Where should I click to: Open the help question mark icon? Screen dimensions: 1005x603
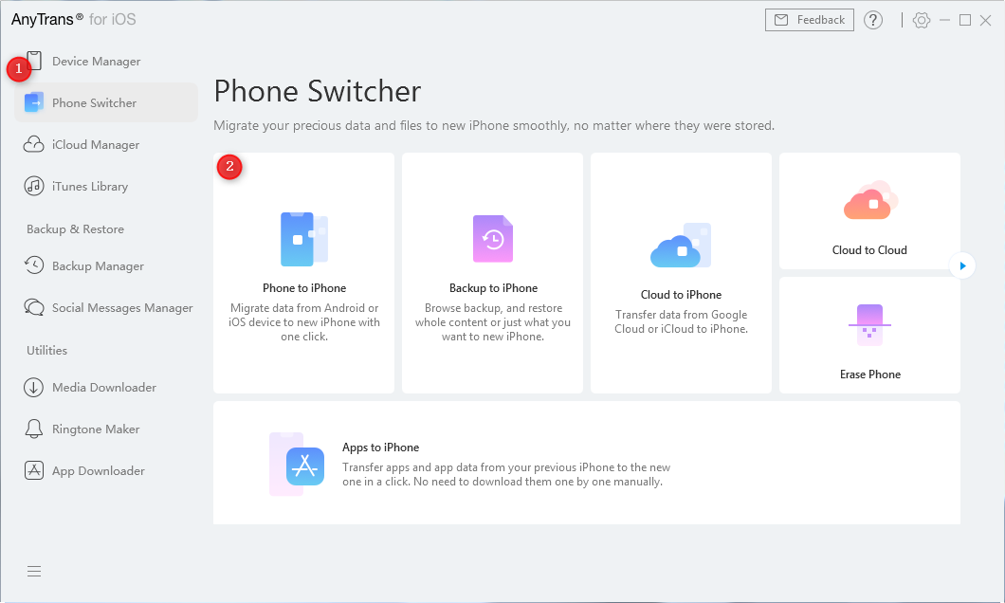coord(873,19)
